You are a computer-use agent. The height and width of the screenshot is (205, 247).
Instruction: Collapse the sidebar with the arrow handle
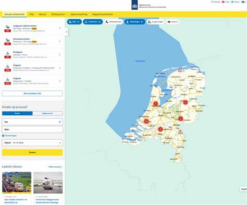[67, 32]
